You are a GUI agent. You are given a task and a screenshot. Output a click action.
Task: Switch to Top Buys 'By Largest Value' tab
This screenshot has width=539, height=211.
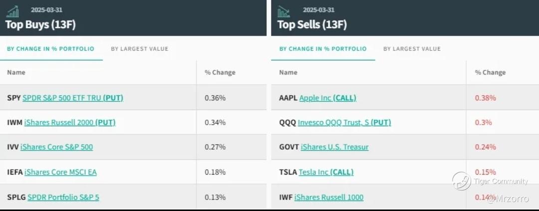tap(139, 49)
